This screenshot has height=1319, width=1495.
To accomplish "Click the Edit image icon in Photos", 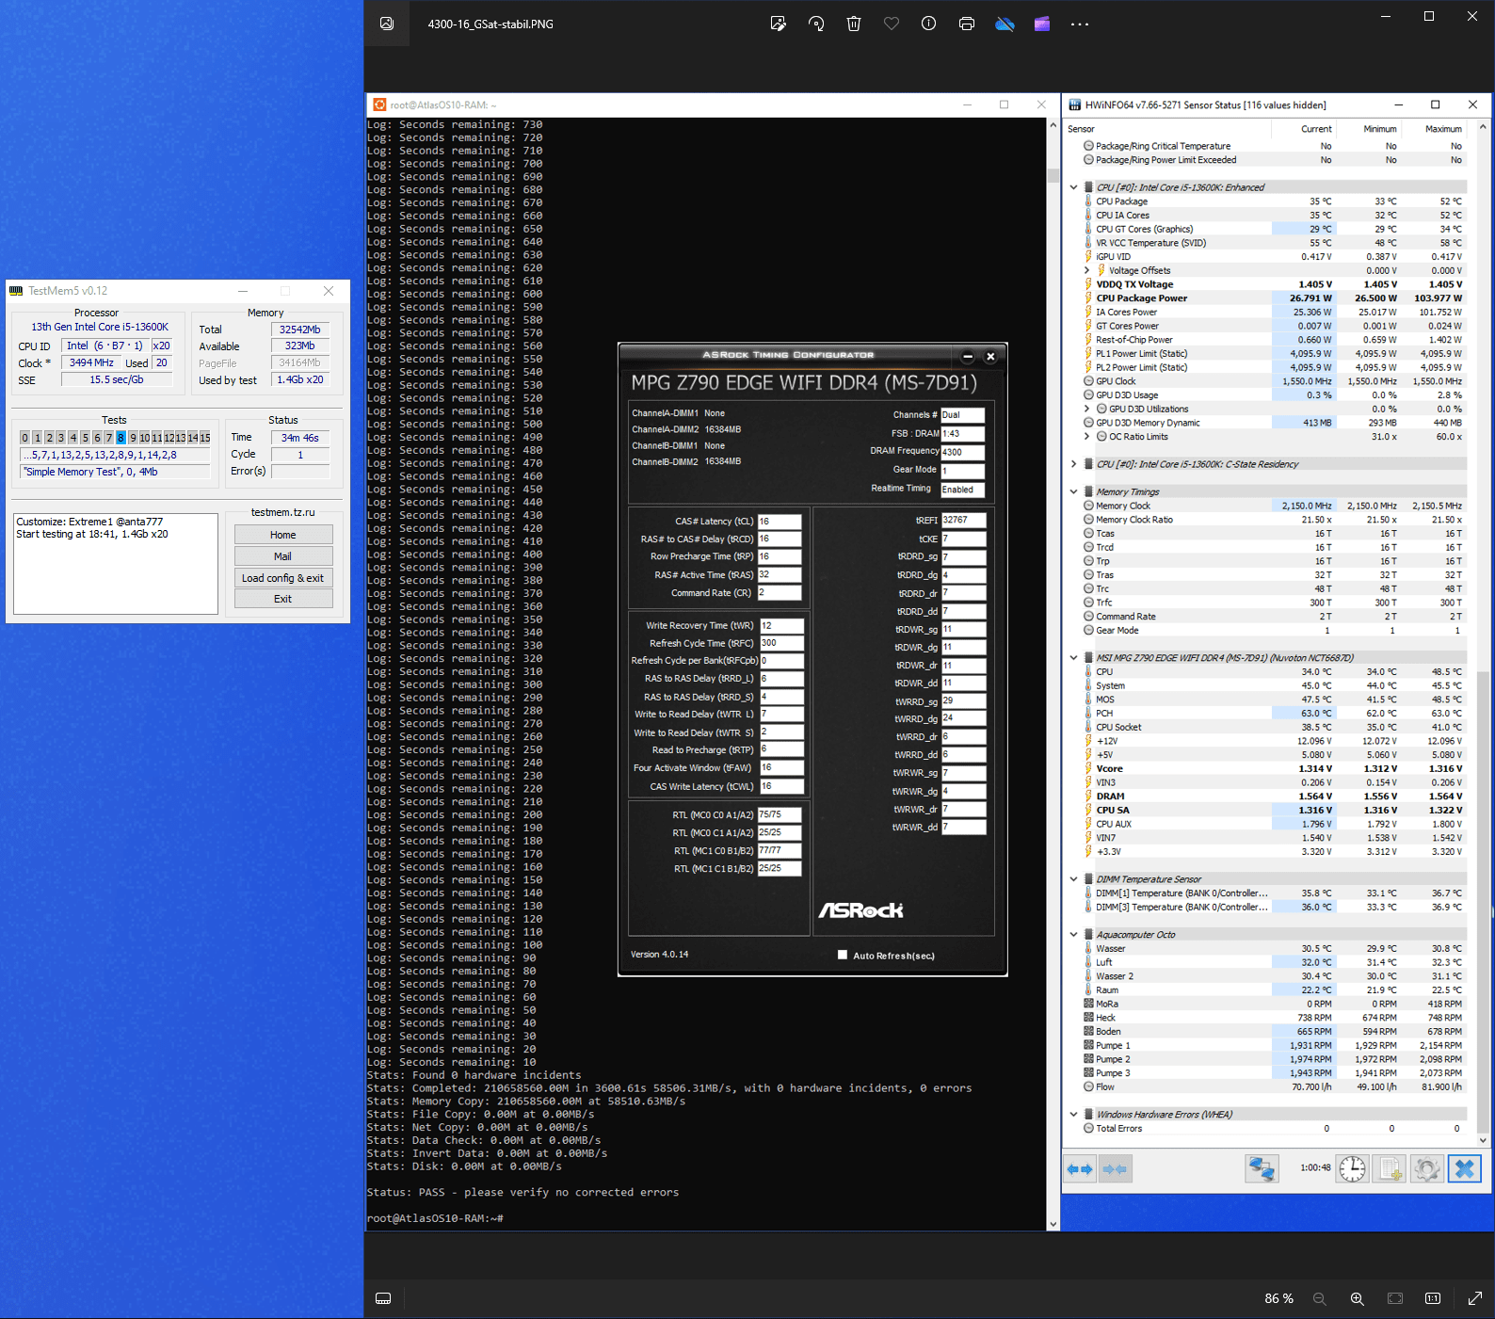I will pos(779,24).
